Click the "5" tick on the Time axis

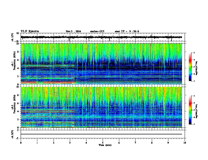pyautogui.click(x=103, y=143)
